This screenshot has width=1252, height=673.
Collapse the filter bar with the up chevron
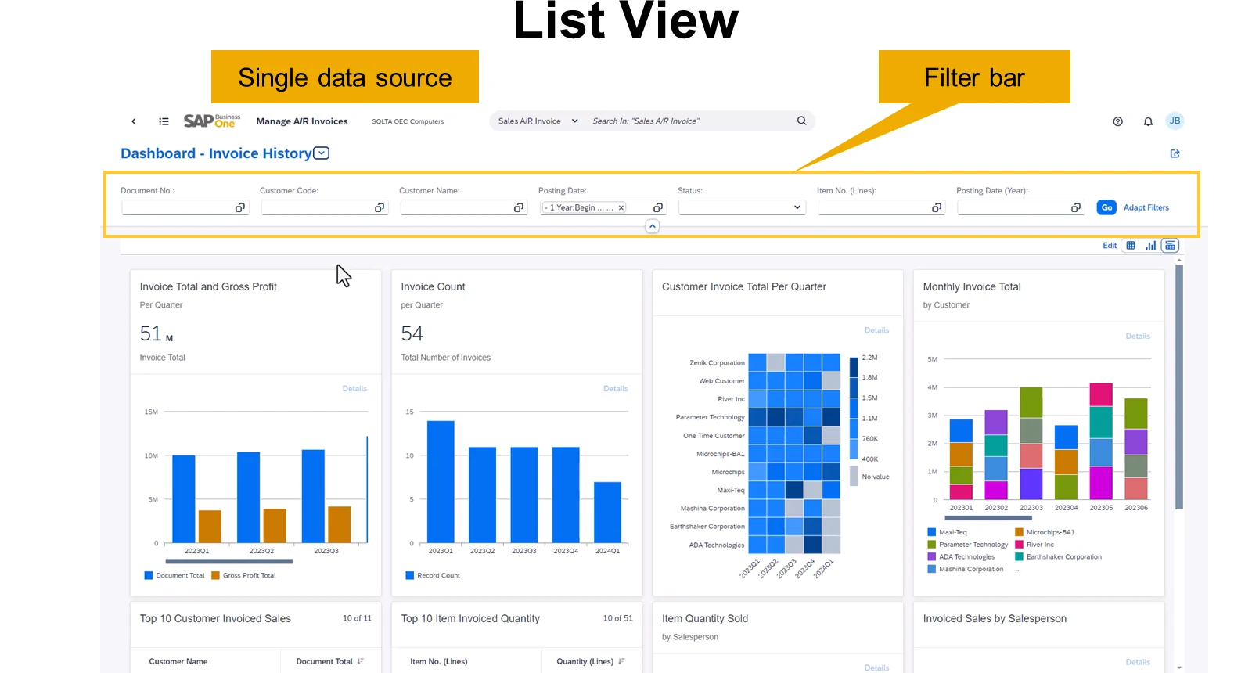point(652,226)
